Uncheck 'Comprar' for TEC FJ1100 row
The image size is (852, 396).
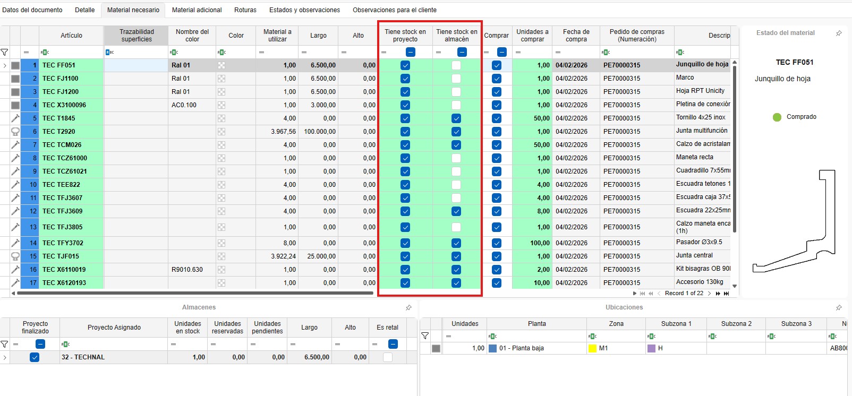coord(497,79)
